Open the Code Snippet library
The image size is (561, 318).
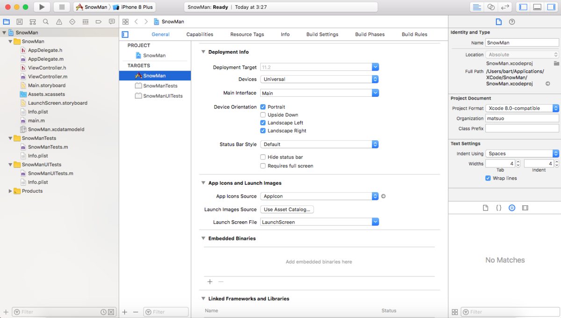click(x=499, y=208)
